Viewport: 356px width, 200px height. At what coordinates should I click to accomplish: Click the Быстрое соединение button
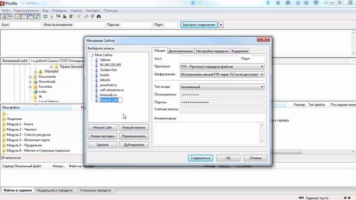tap(199, 24)
